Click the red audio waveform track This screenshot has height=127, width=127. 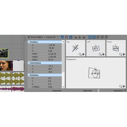coord(12,89)
